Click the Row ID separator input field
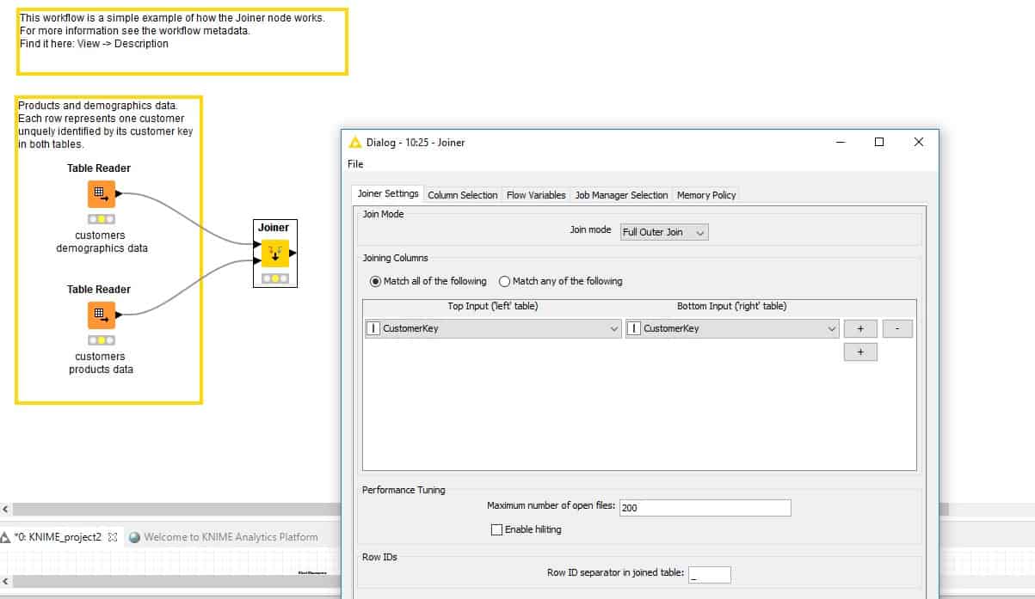This screenshot has width=1035, height=599. click(x=709, y=575)
